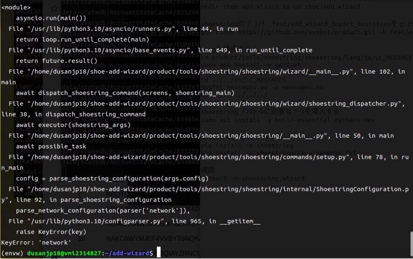413x259 pixels.
Task: Click the star icon behind the terminal
Action: 54,9
